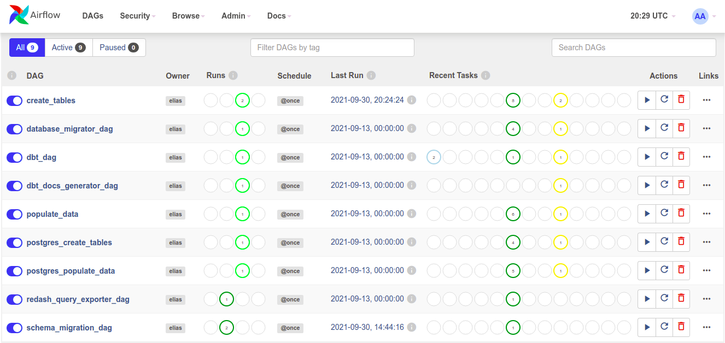725x343 pixels.
Task: Click info icon beside Recent Tasks header
Action: (486, 75)
